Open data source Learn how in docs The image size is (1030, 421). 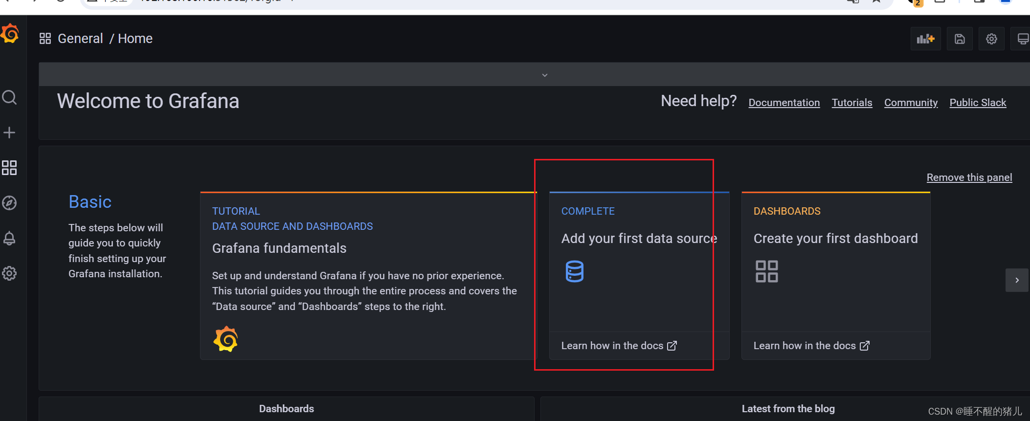pyautogui.click(x=619, y=346)
